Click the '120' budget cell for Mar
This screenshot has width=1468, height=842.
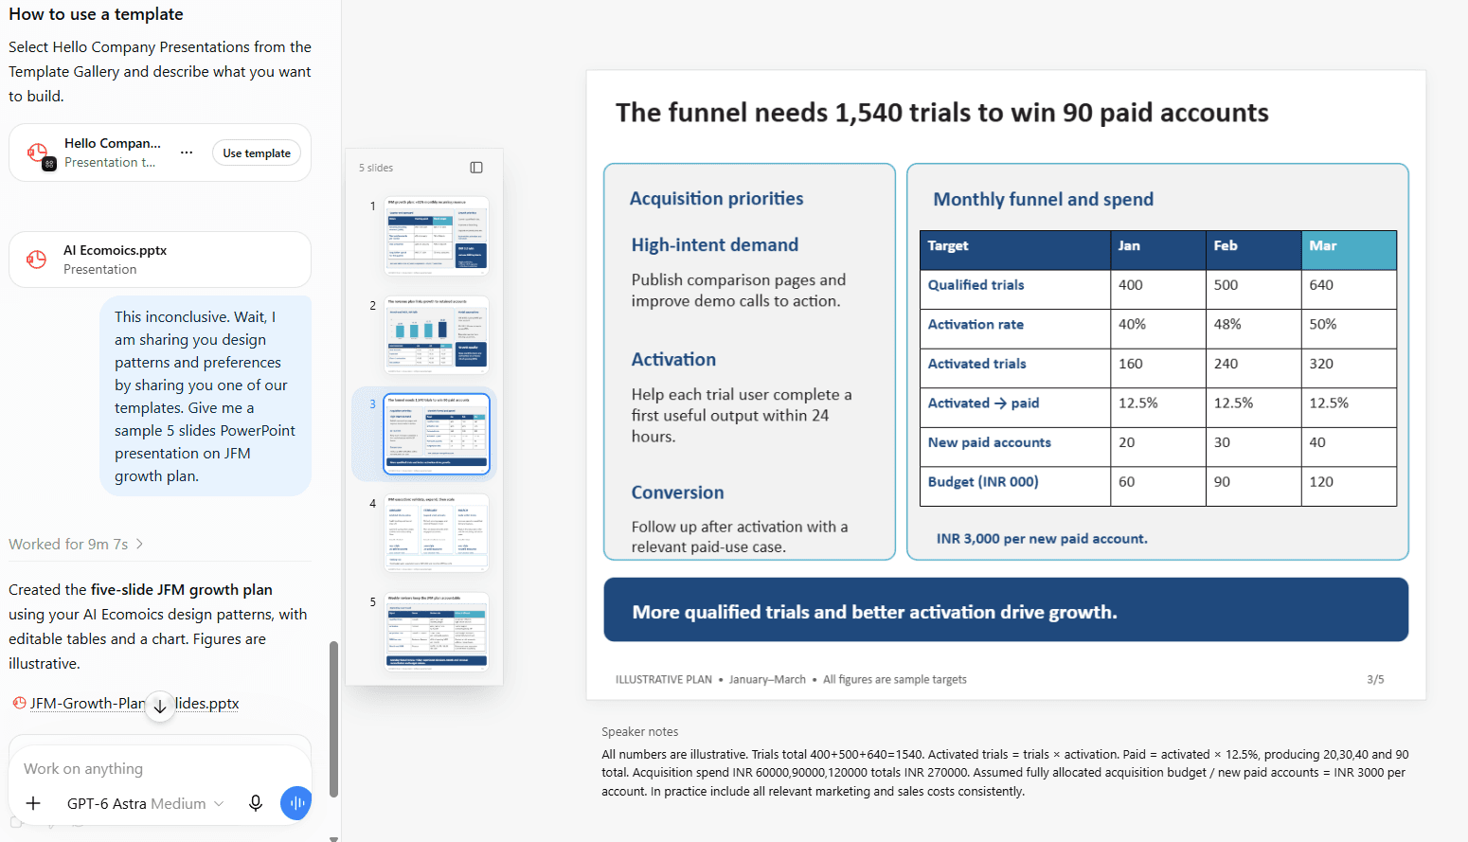(x=1349, y=486)
